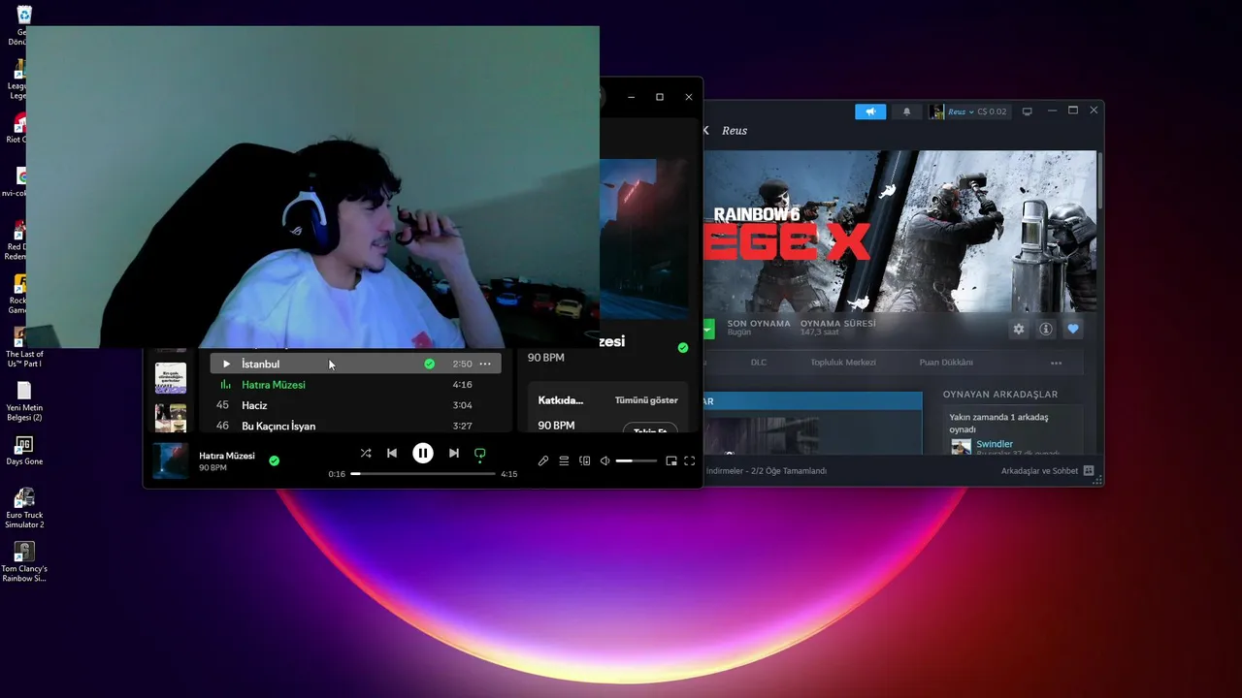
Task: Toggle saved checkmark in Spotify side panel
Action: pos(683,347)
